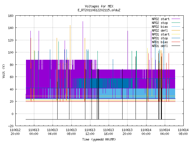The image size is (189, 142).
Task: Click the Volt (V) y-axis label
Action: (x=4, y=71)
